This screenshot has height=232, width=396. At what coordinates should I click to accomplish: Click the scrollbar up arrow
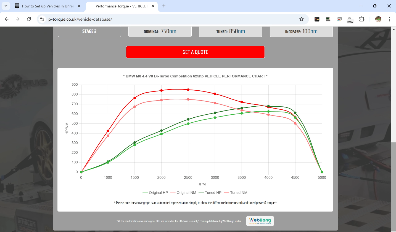pyautogui.click(x=394, y=29)
